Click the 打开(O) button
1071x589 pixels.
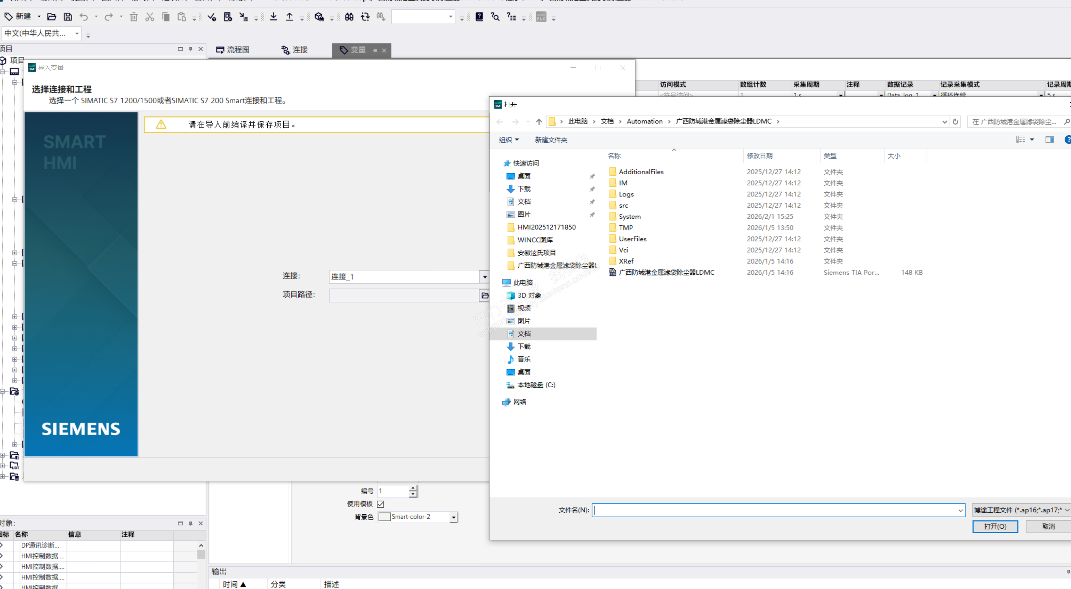tap(995, 526)
